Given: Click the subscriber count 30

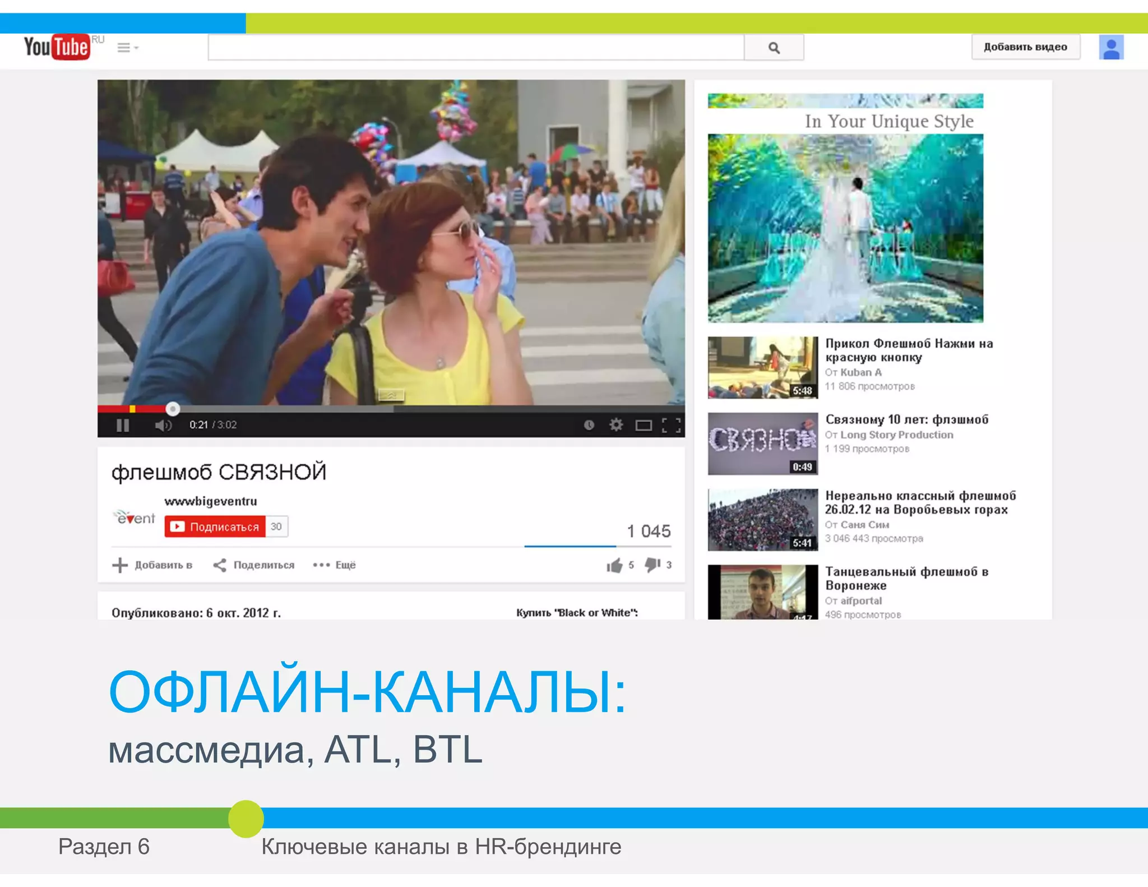Looking at the screenshot, I should click(276, 526).
